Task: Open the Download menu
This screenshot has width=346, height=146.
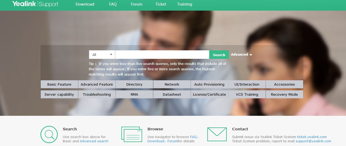Action: 85,4
